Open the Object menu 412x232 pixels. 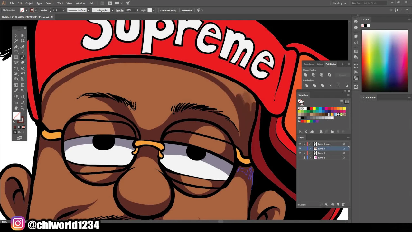pyautogui.click(x=29, y=3)
